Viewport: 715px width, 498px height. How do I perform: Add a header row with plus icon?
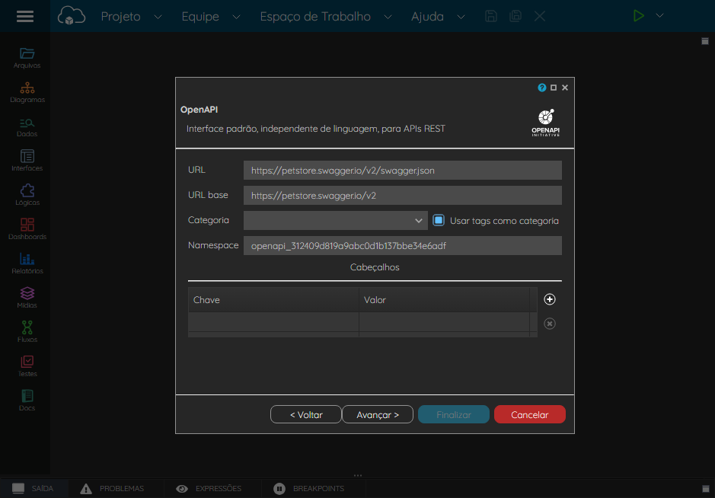pos(550,299)
